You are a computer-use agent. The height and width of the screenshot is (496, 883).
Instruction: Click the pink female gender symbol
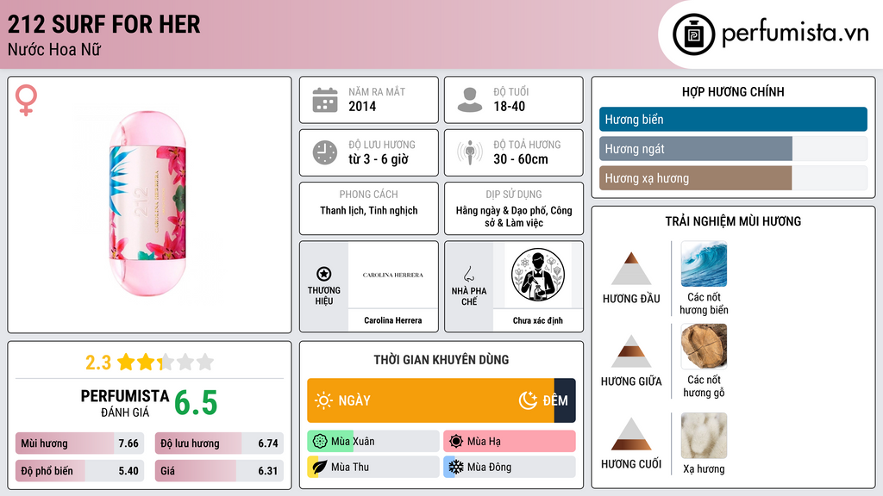click(26, 100)
